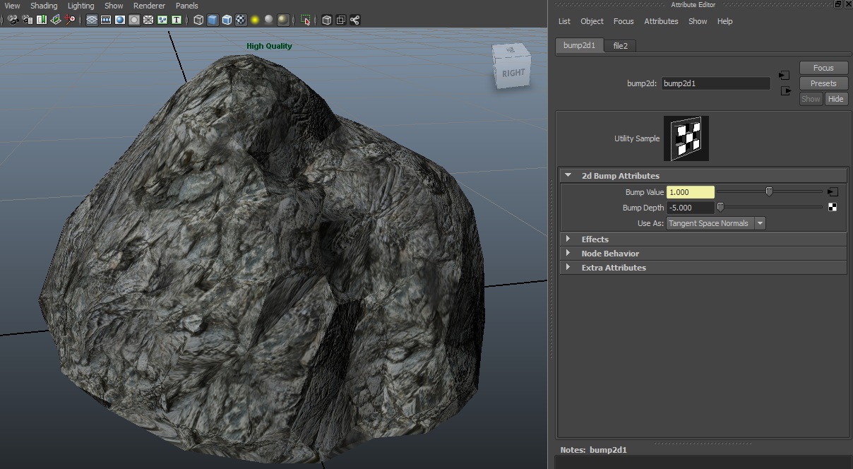Image resolution: width=853 pixels, height=469 pixels.
Task: Click the Select Camera toolbar icon
Action: click(x=13, y=20)
